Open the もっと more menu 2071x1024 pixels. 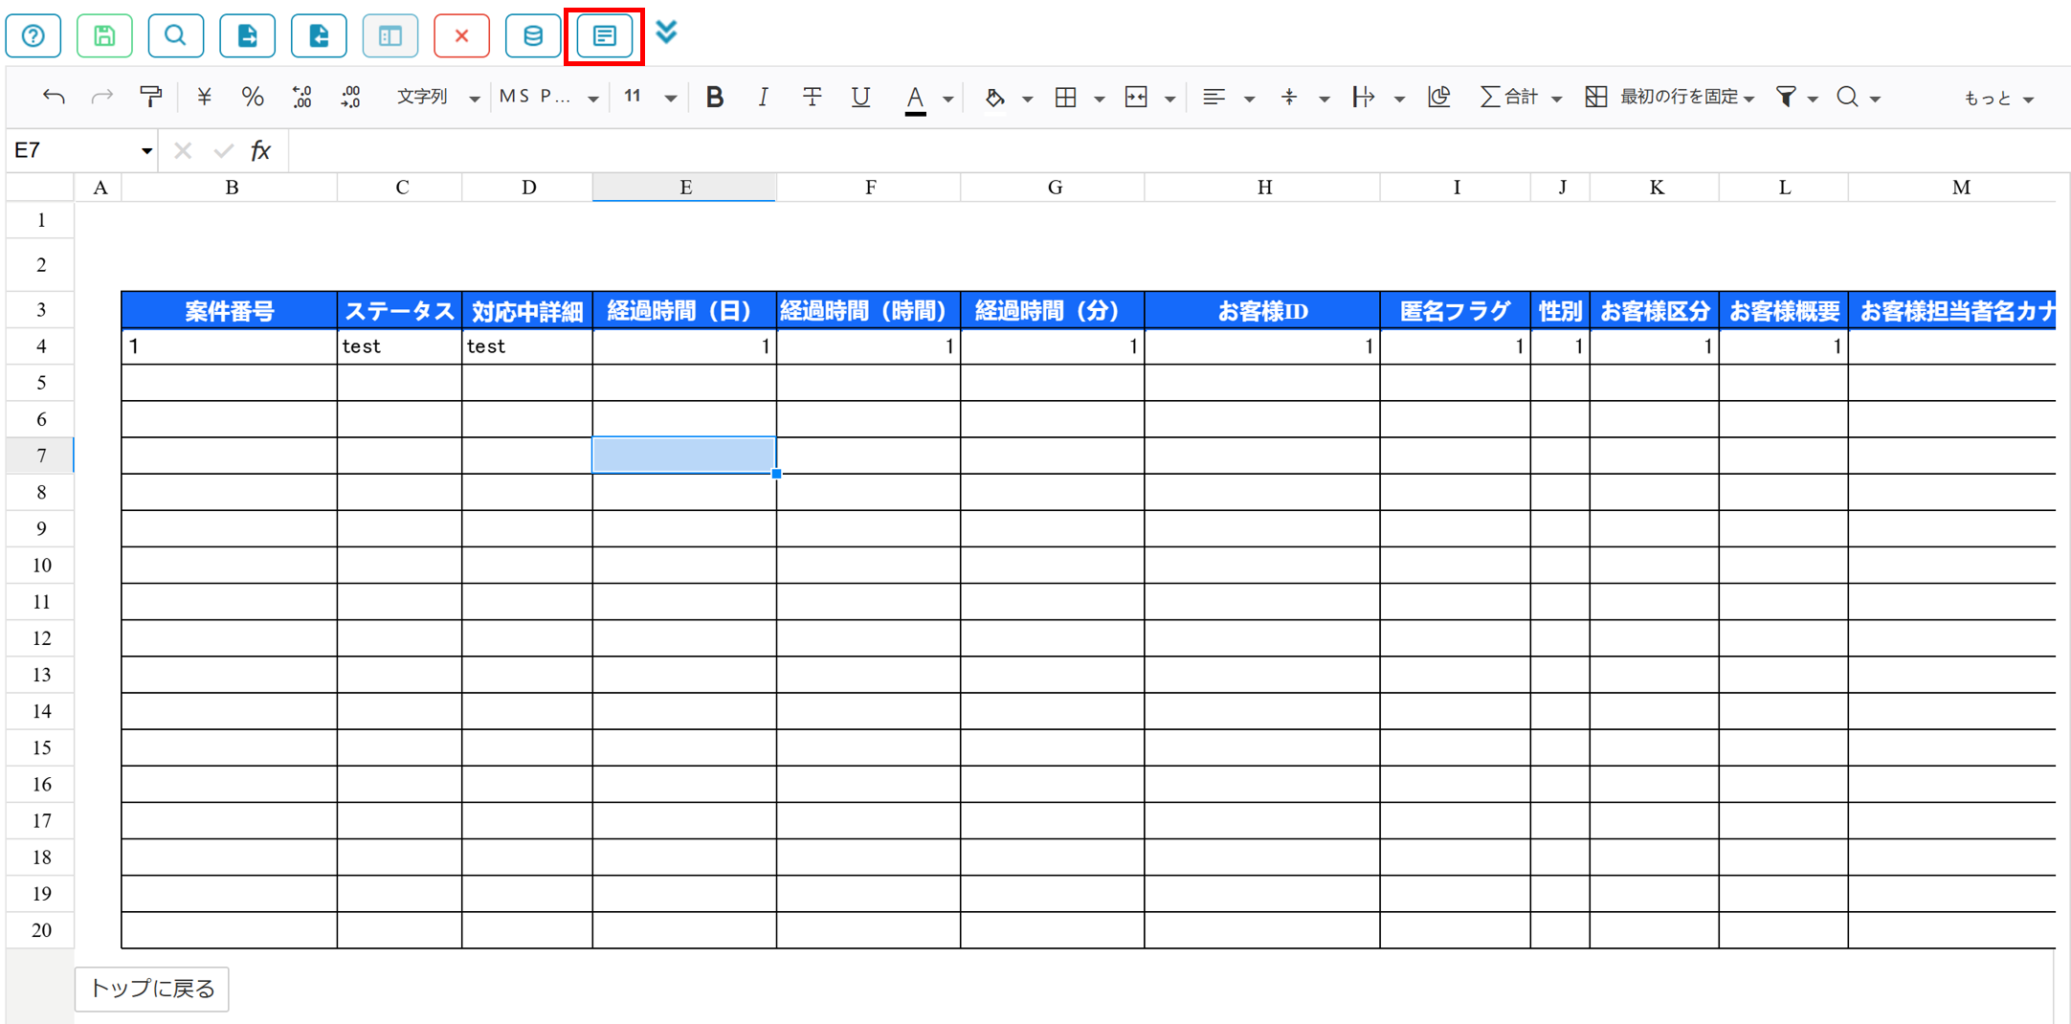coord(1998,98)
